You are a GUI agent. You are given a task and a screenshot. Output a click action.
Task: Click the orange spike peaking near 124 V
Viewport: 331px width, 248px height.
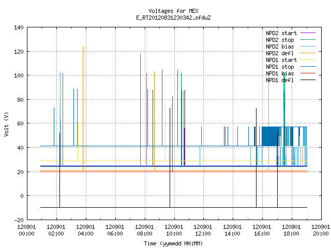pyautogui.click(x=83, y=109)
